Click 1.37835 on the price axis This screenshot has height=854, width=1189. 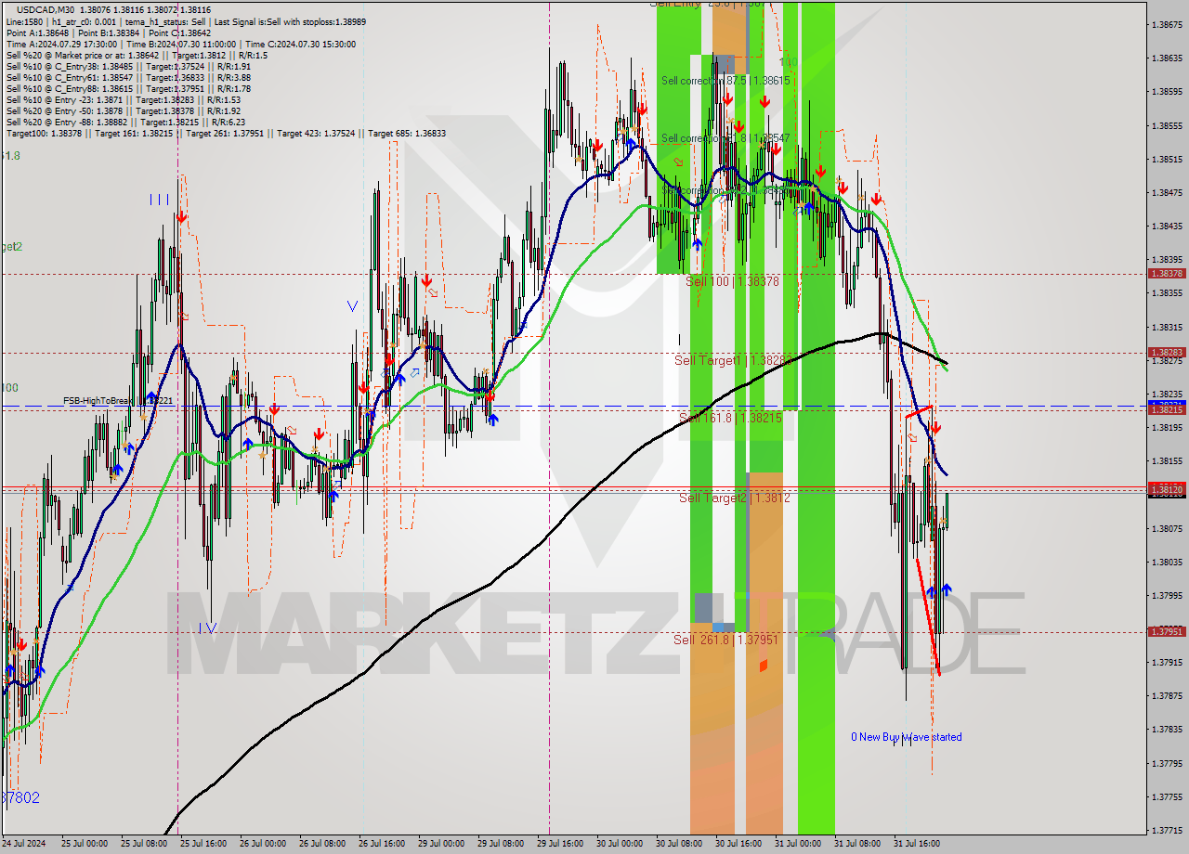click(x=1167, y=730)
